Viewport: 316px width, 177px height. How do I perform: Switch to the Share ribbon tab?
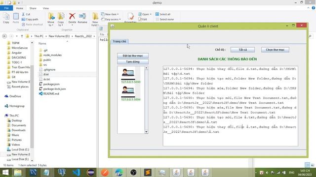[x=33, y=8]
